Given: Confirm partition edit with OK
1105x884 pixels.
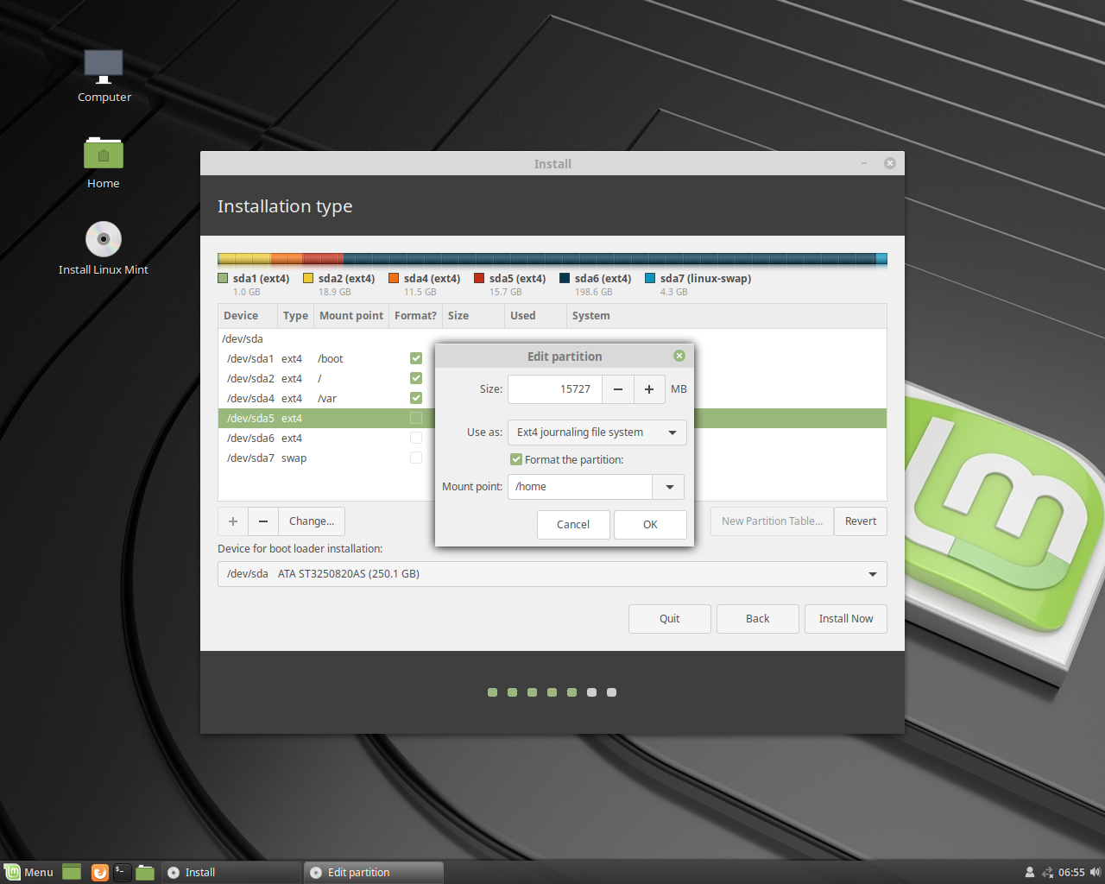Looking at the screenshot, I should pyautogui.click(x=650, y=525).
